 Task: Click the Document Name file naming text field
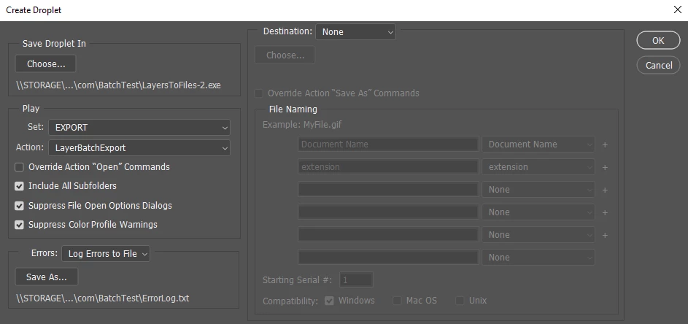click(388, 144)
